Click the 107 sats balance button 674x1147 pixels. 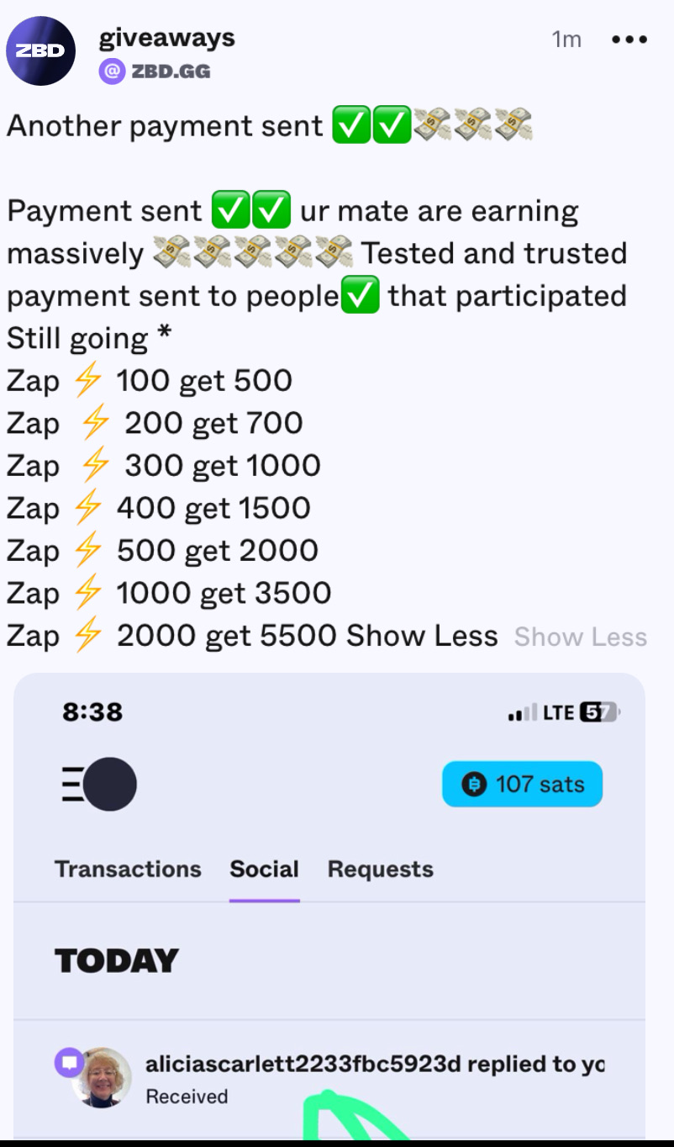(522, 785)
